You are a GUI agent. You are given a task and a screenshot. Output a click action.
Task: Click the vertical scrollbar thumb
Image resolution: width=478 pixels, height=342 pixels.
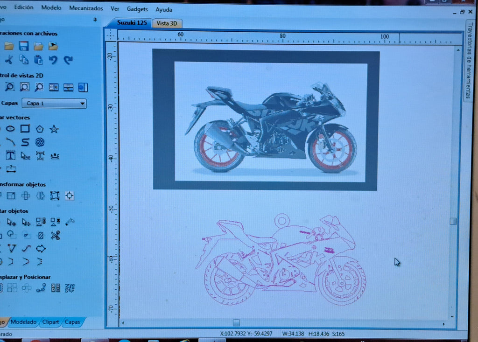(453, 221)
